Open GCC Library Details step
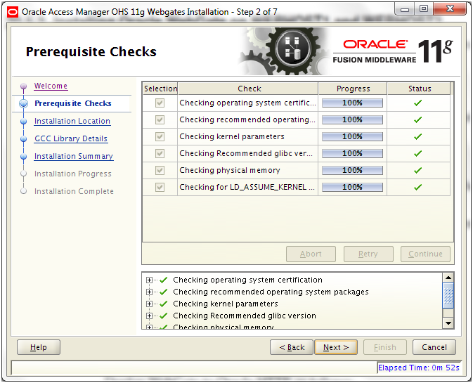 tap(71, 138)
